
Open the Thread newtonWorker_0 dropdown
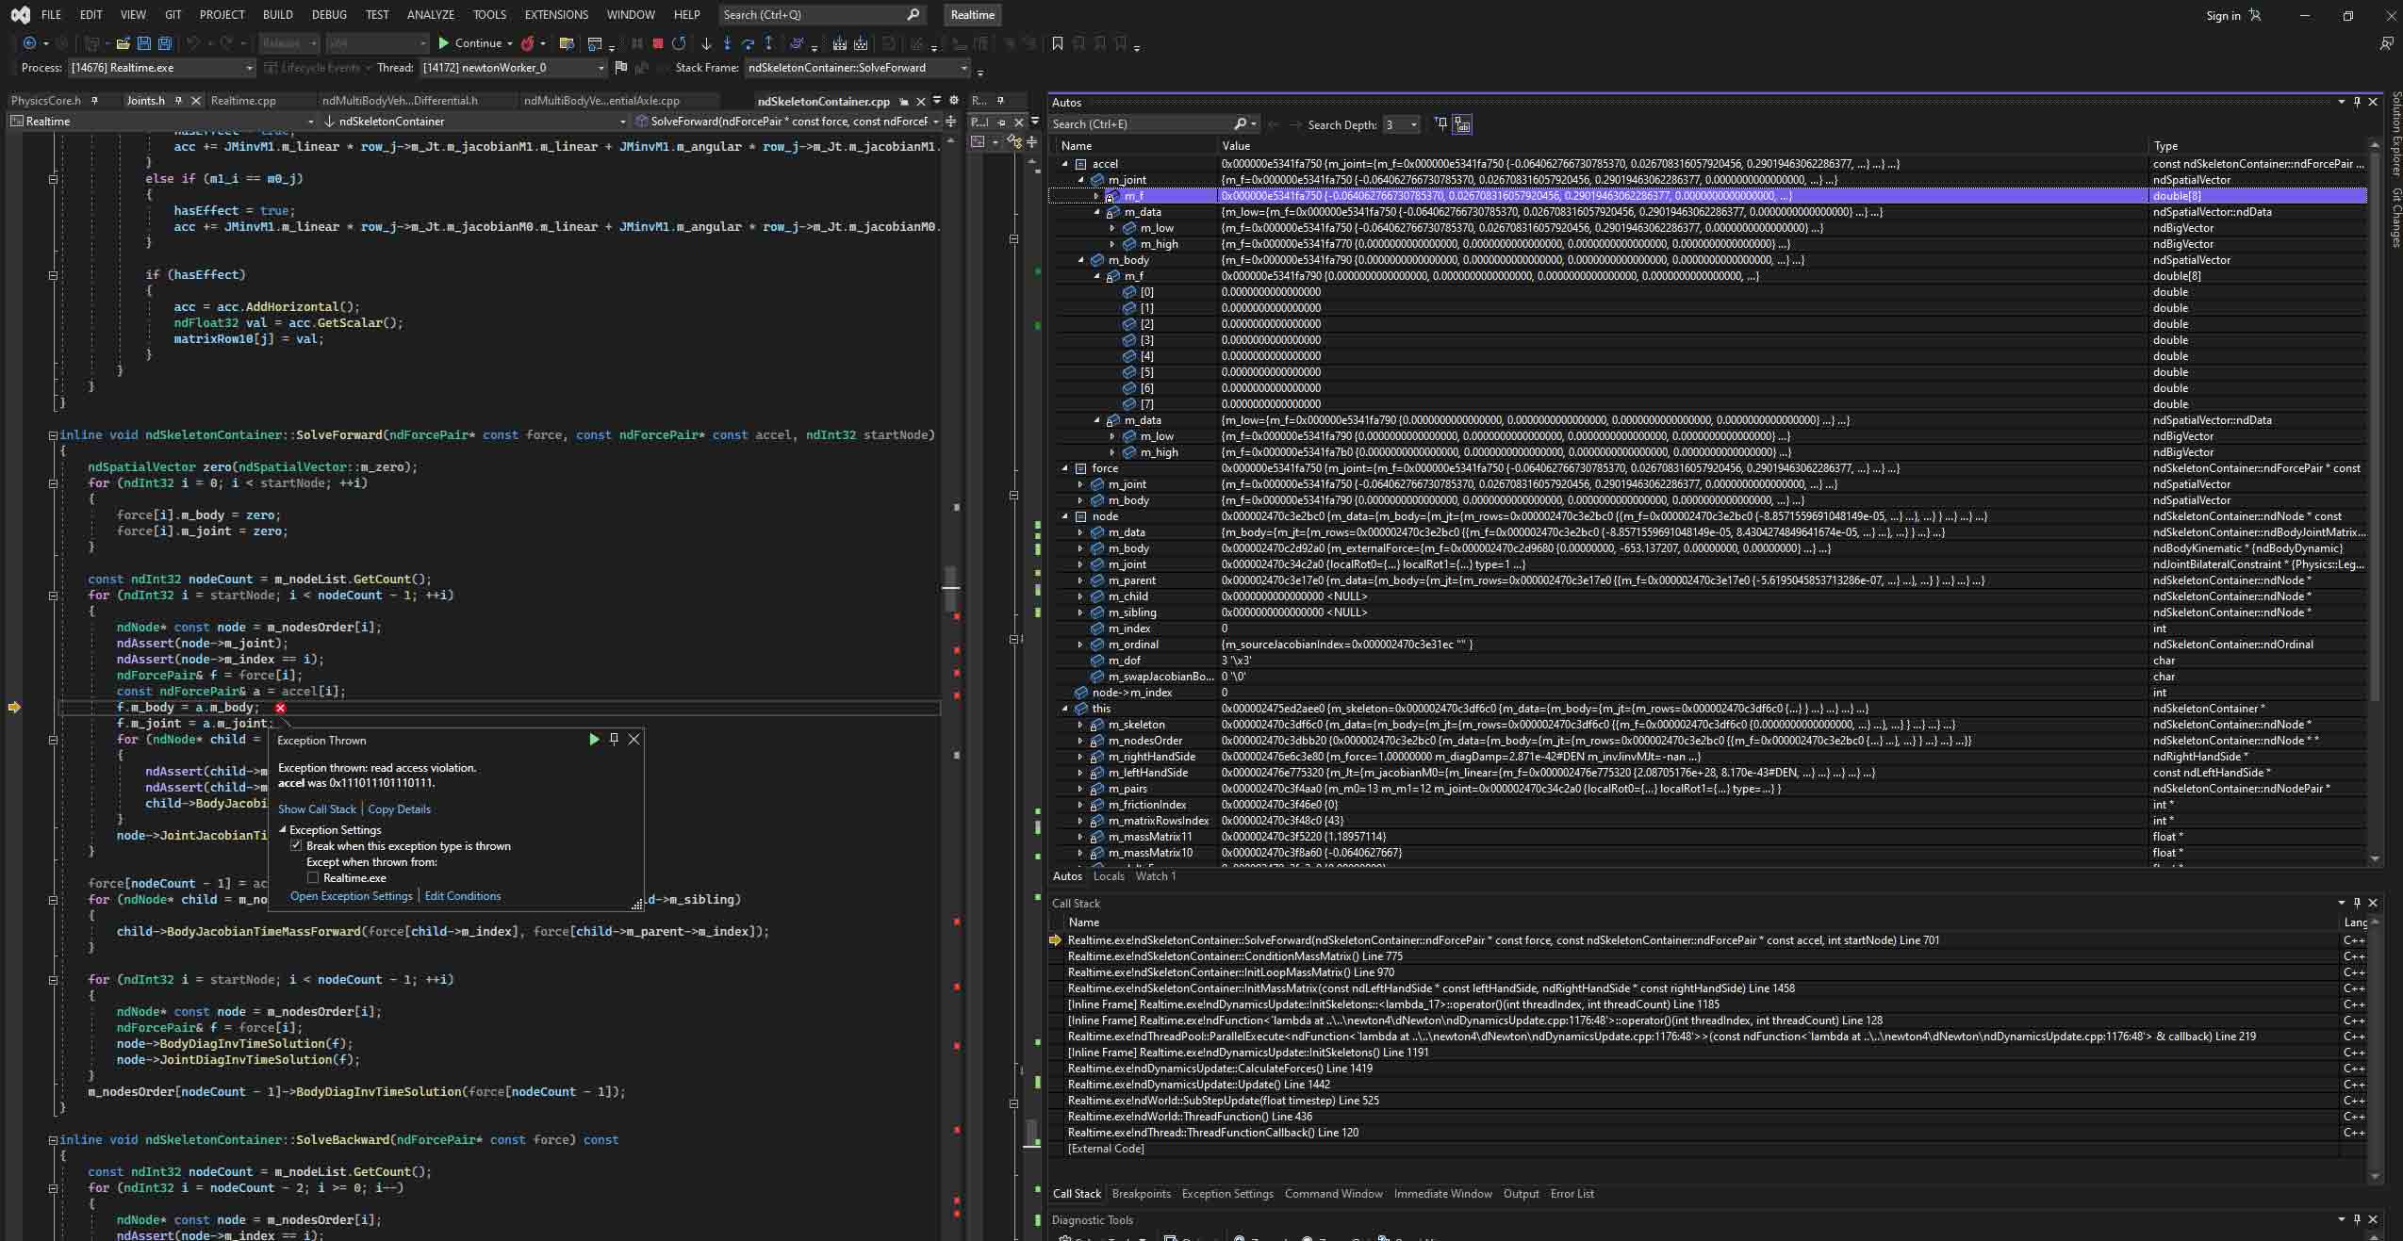(601, 68)
